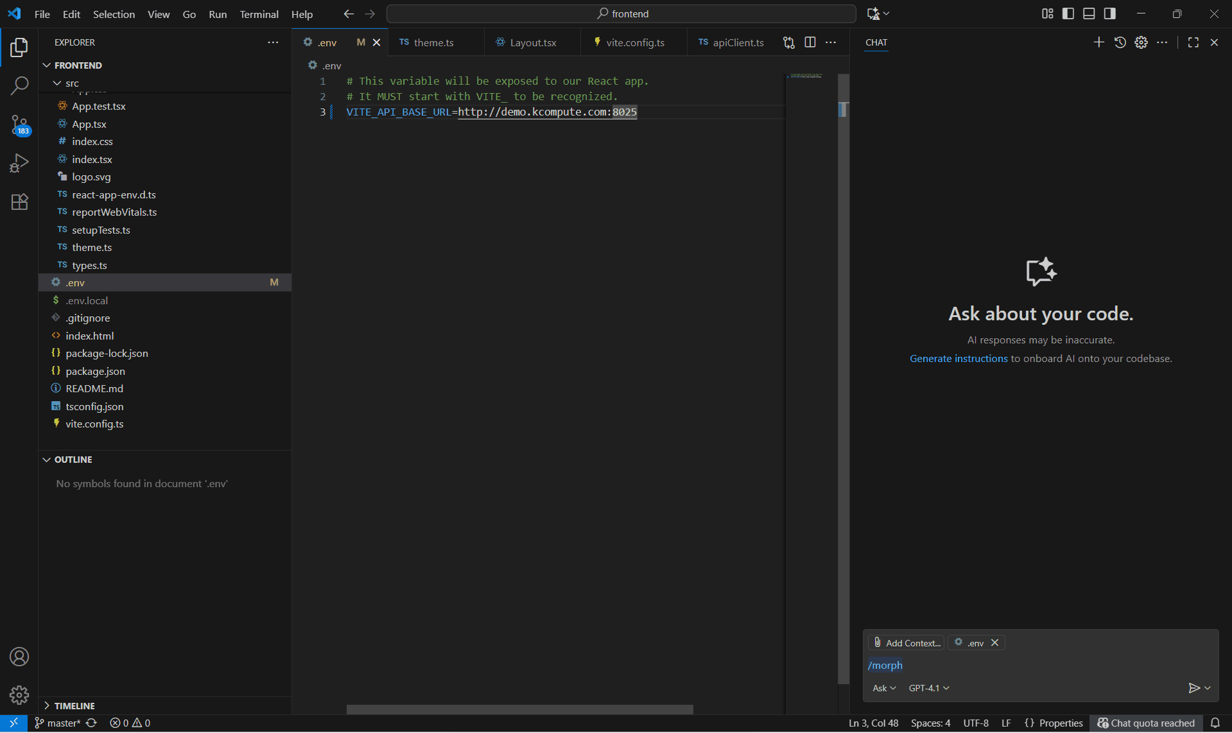Open problems errors and warnings indicator
1232x733 pixels.
click(130, 723)
